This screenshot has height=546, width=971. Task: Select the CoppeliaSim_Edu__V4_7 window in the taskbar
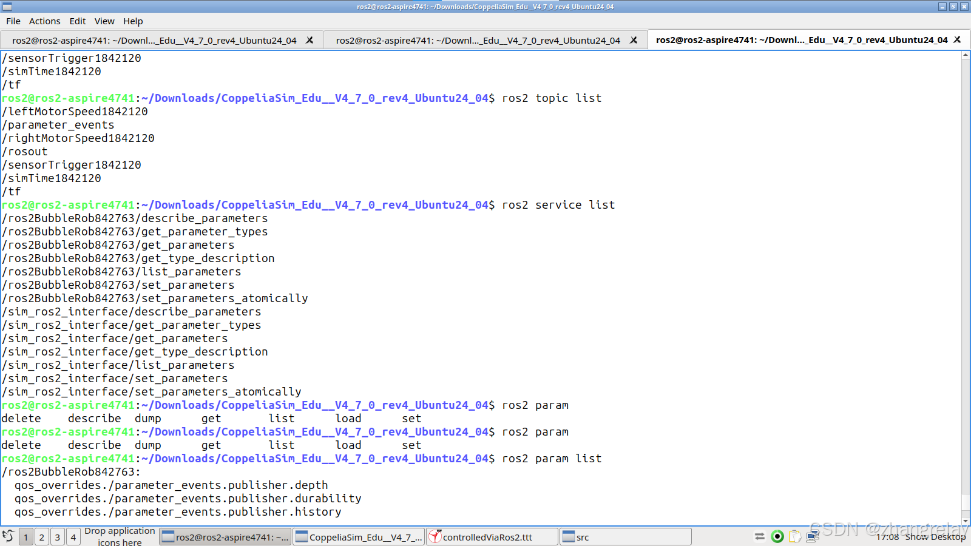pos(358,536)
